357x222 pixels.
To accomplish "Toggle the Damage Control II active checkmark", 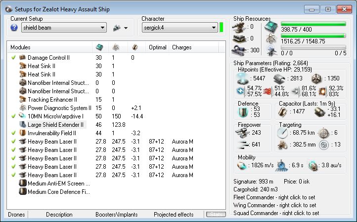I will pos(13,58).
